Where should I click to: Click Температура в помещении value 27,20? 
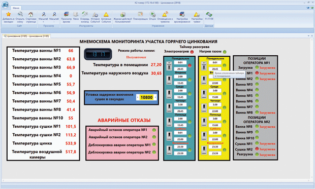point(156,65)
